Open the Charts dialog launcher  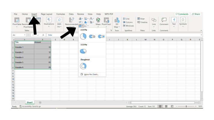(111, 31)
